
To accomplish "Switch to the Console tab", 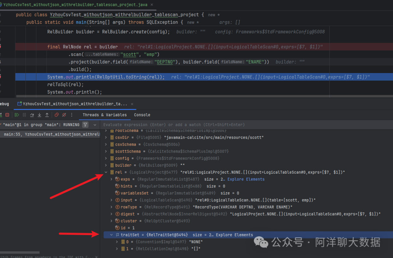I will 142,115.
